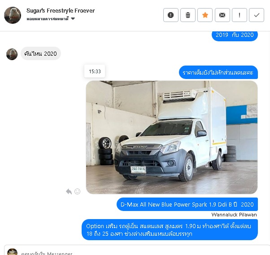Mark conversation unread with envelope icon

222,15
